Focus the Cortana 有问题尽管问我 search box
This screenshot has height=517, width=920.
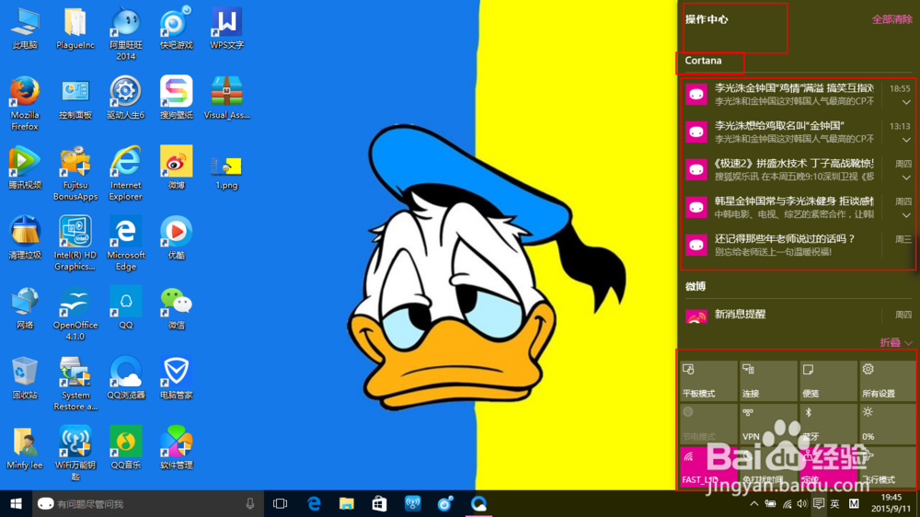pyautogui.click(x=146, y=503)
